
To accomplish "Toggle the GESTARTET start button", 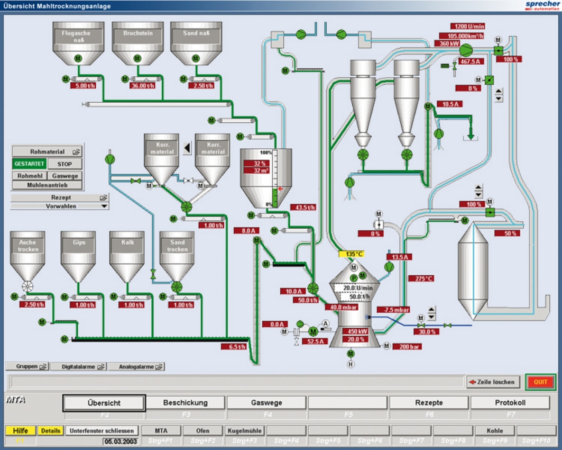I will (x=29, y=164).
